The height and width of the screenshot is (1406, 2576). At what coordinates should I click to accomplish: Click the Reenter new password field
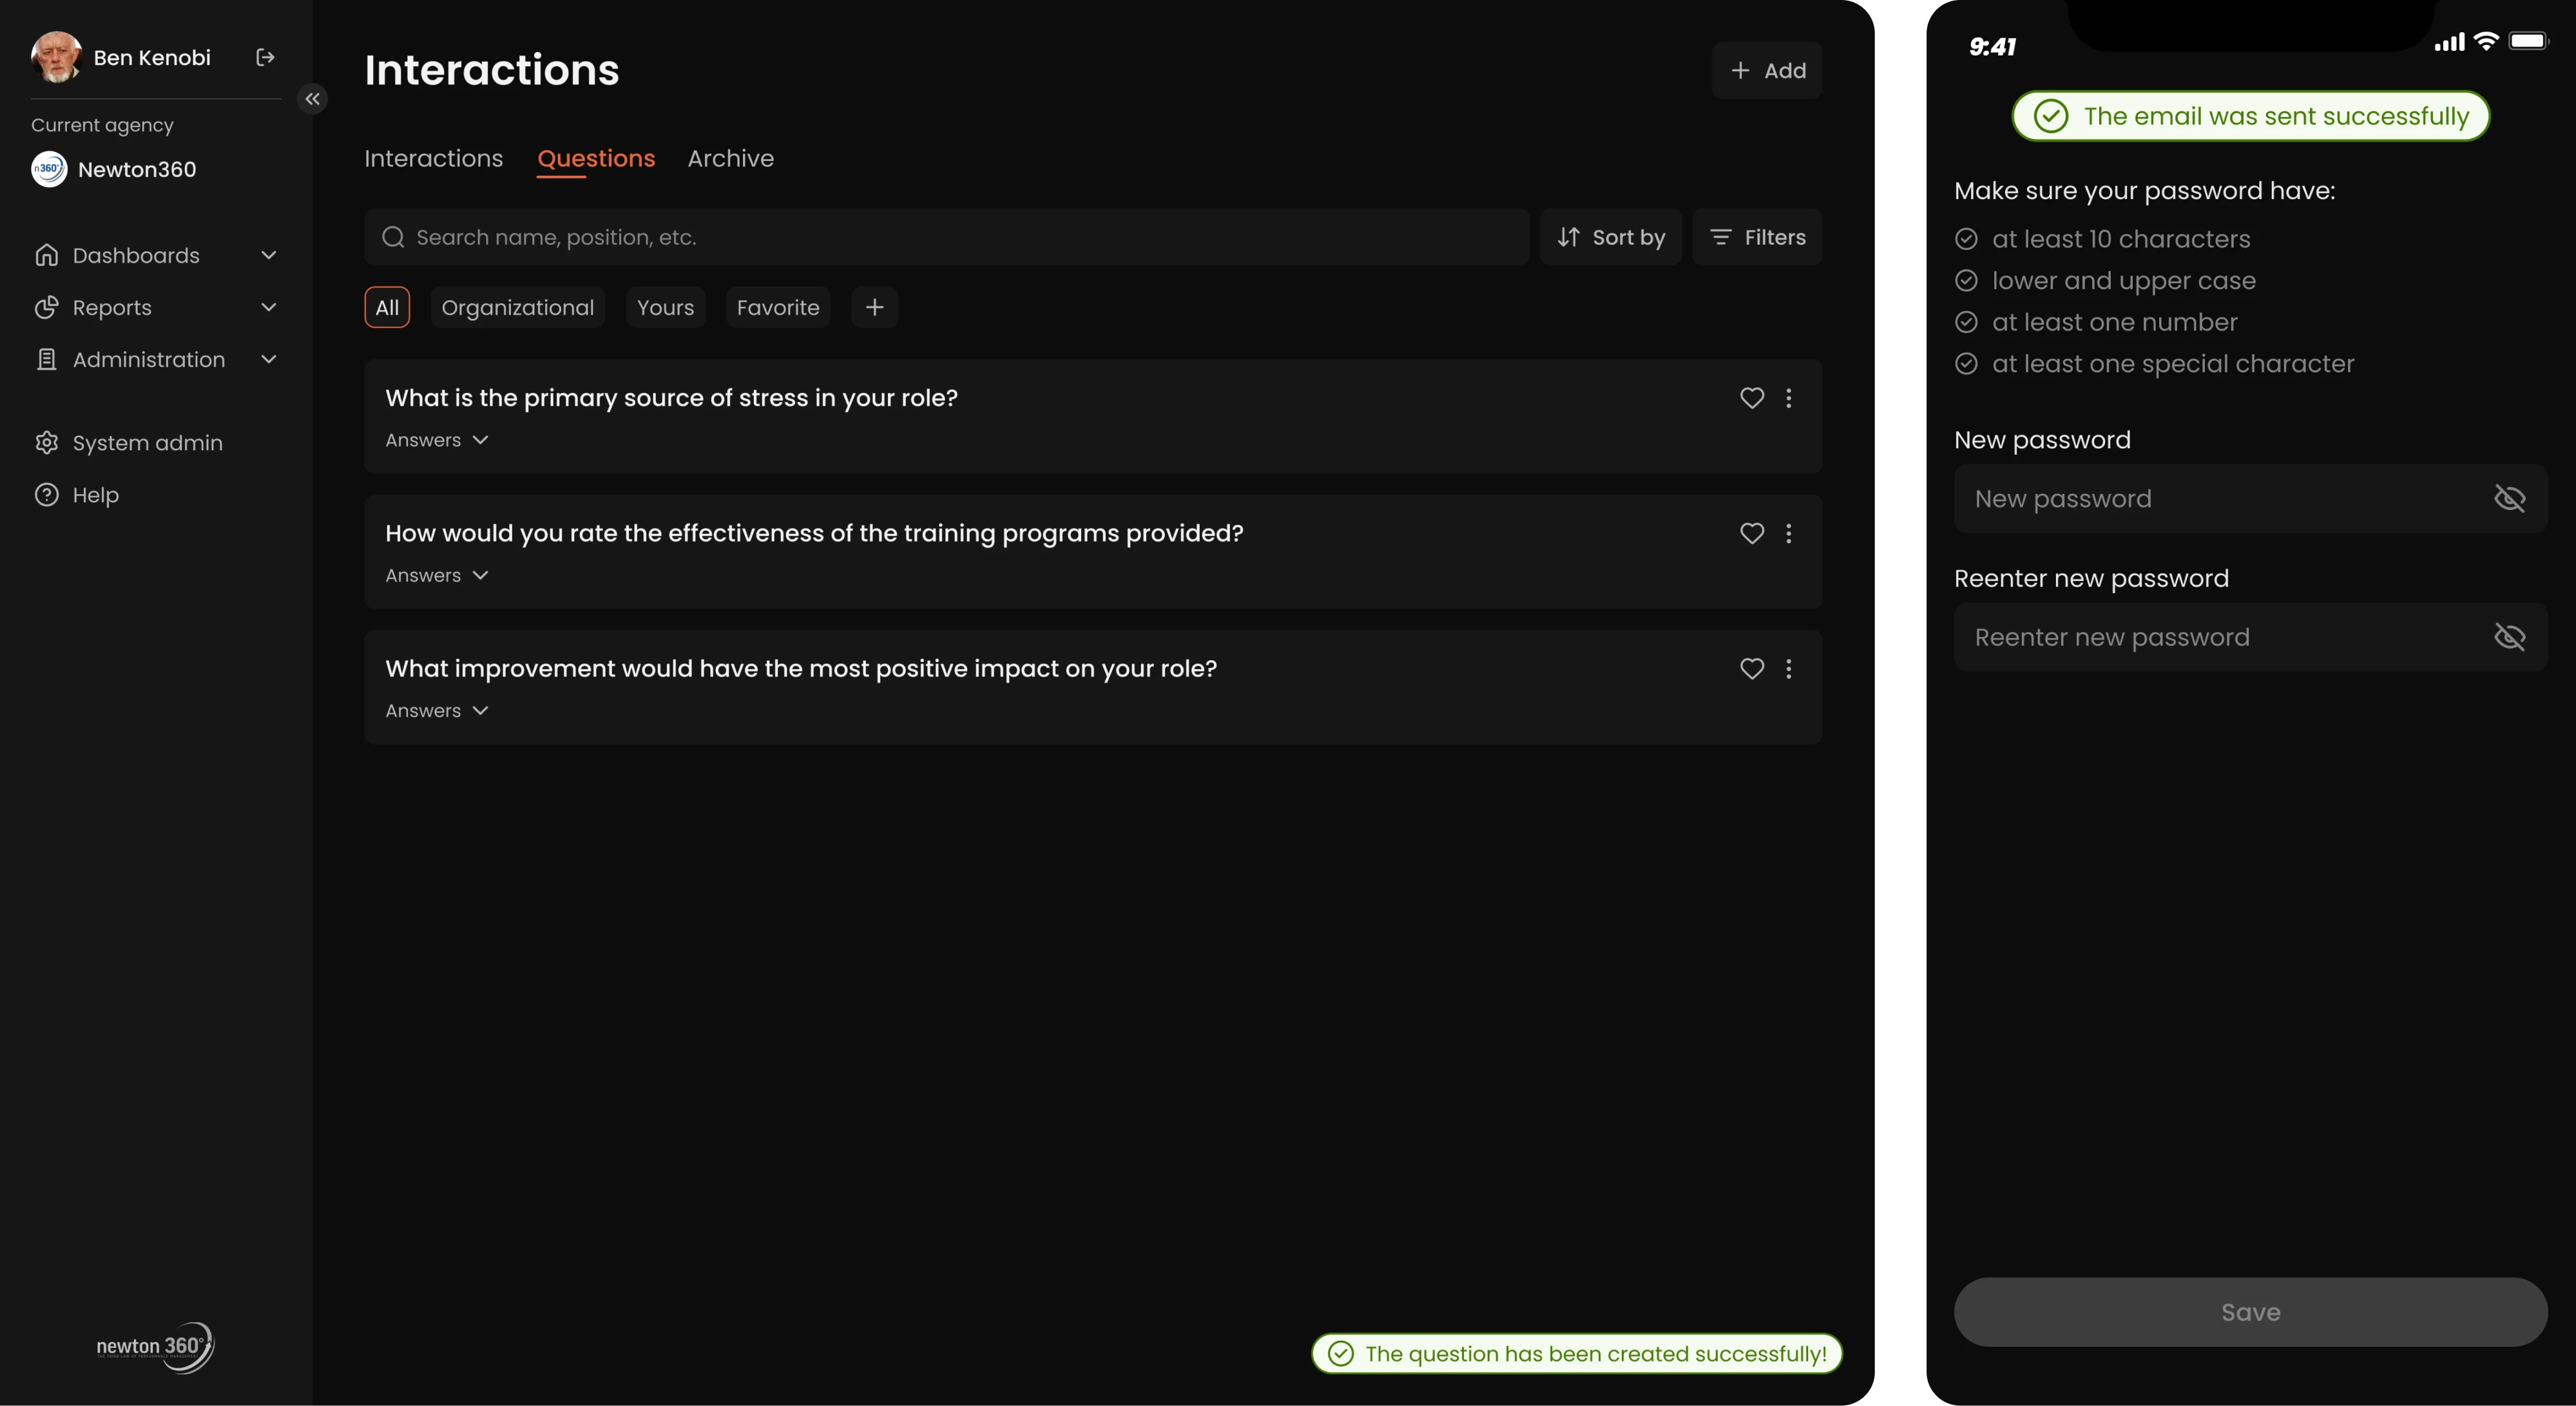tap(2251, 636)
